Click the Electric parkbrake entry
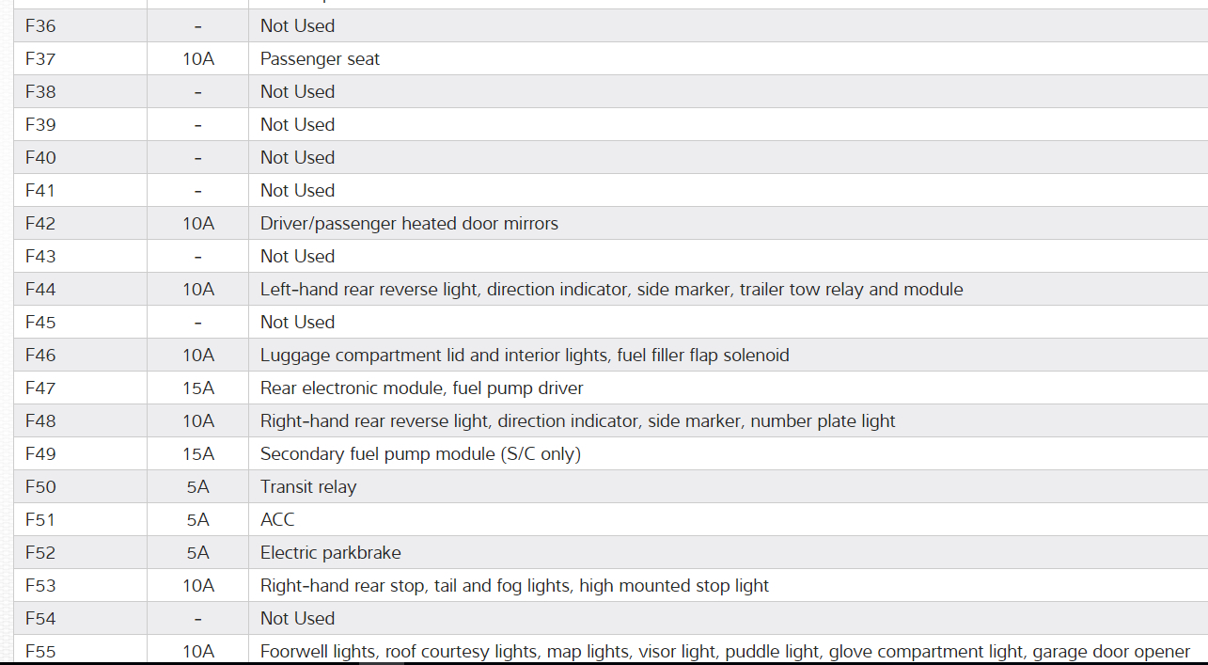1208x665 pixels. click(x=330, y=553)
